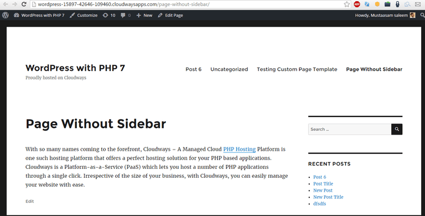425x216 pixels.
Task: Click Edit Page in the admin bar
Action: point(170,16)
